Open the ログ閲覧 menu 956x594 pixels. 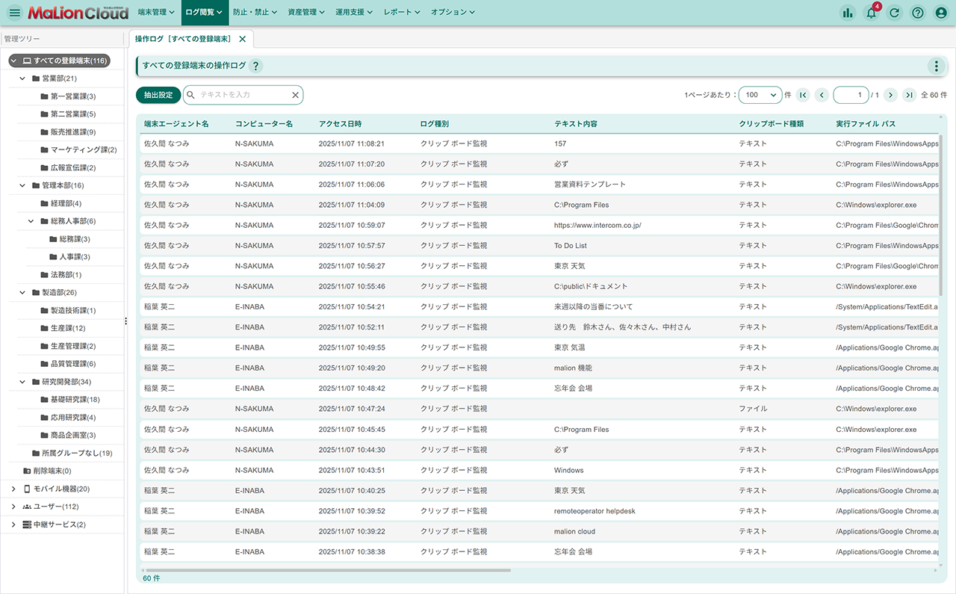pyautogui.click(x=203, y=12)
